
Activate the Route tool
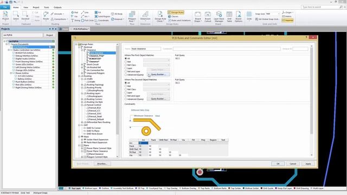[46, 16]
